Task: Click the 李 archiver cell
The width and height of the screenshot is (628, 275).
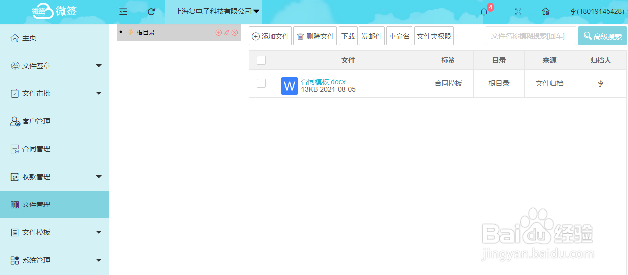Action: click(601, 83)
